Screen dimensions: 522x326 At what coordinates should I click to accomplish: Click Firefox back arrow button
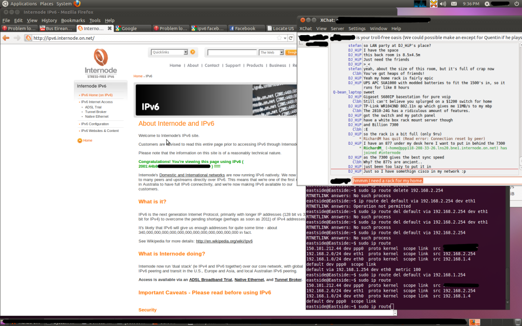pos(6,38)
